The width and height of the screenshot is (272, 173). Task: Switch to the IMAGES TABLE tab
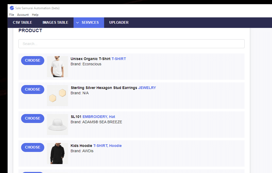pos(55,23)
